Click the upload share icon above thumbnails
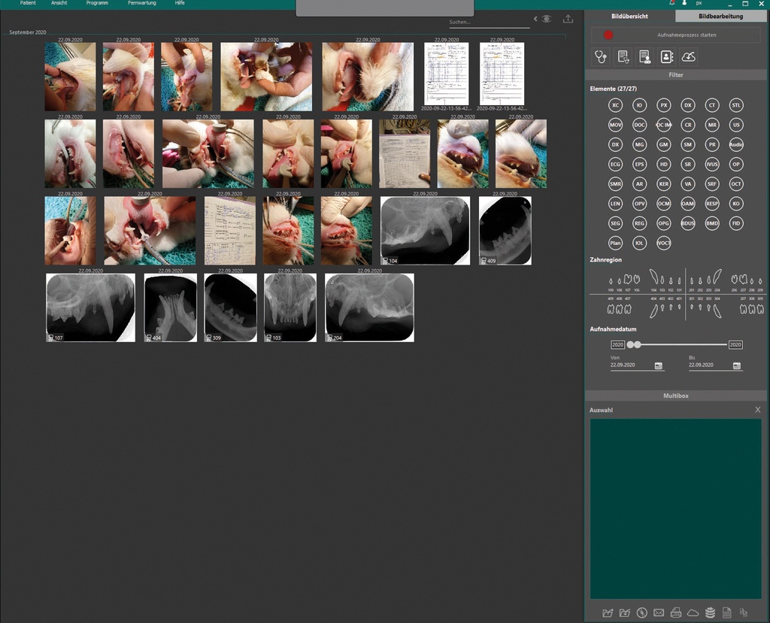This screenshot has height=623, width=770. pyautogui.click(x=568, y=19)
